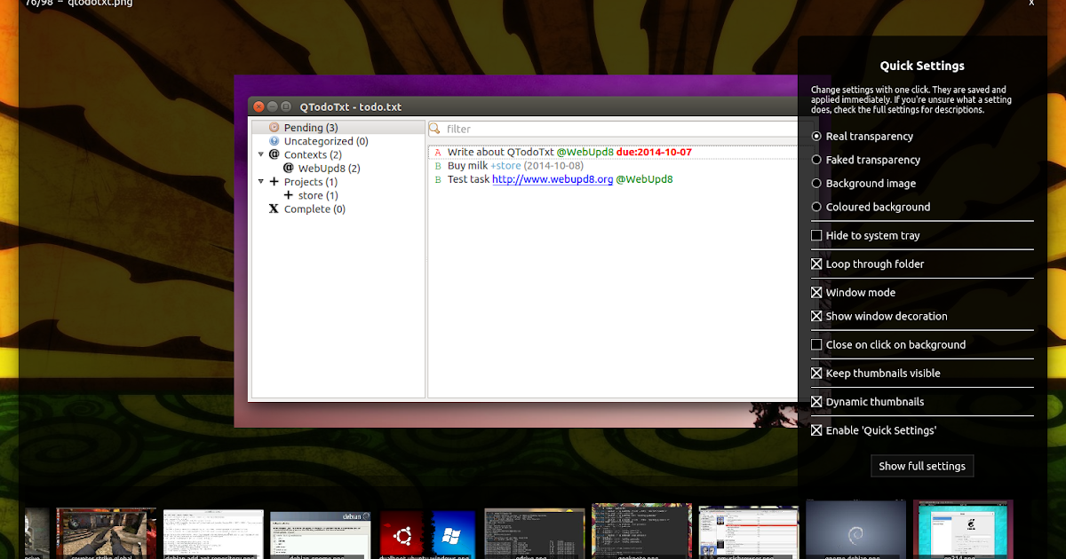Toggle Loop through folder checkbox
Viewport: 1066px width, 559px height.
coord(816,264)
